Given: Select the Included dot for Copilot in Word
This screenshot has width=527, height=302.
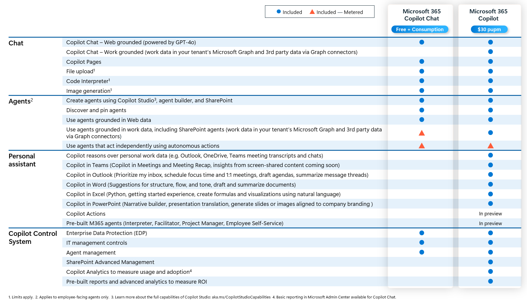Looking at the screenshot, I should pyautogui.click(x=491, y=184).
